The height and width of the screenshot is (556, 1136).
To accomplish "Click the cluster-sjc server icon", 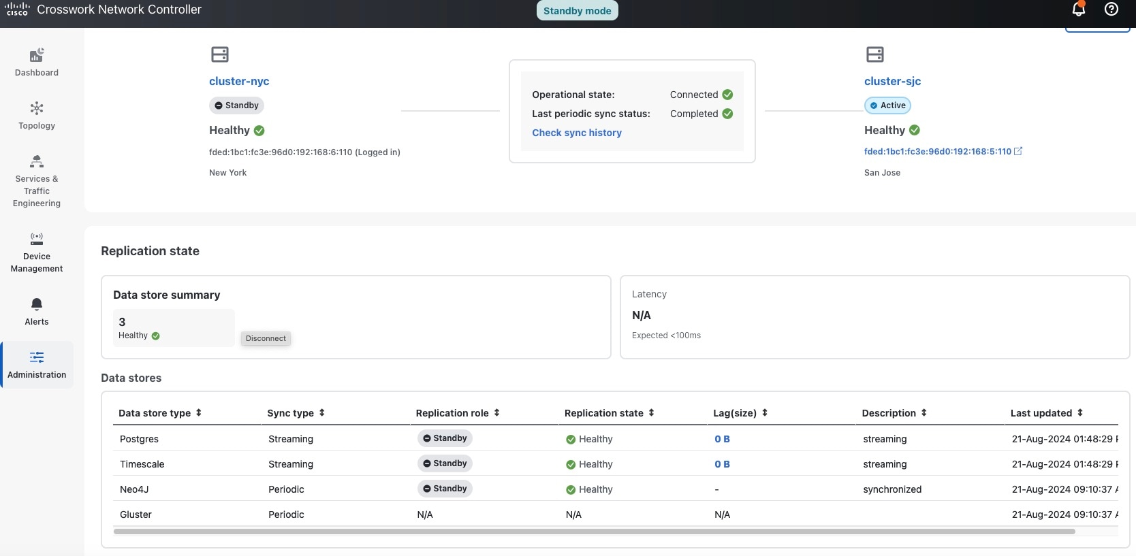I will coord(875,54).
